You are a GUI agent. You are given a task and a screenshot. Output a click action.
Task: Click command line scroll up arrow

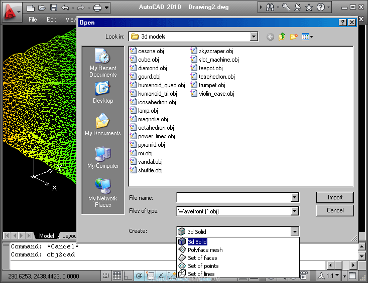coord(361,246)
